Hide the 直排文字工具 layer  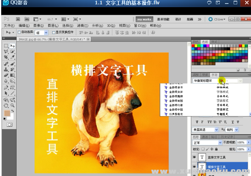[195, 157]
